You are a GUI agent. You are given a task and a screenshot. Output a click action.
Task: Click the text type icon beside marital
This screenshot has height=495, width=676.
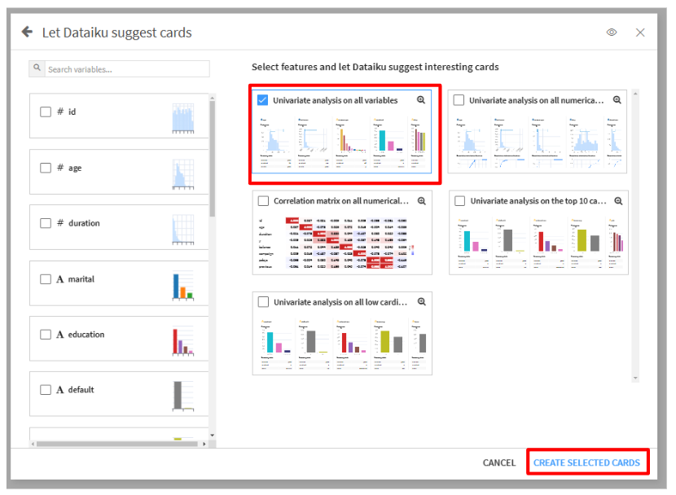point(60,279)
